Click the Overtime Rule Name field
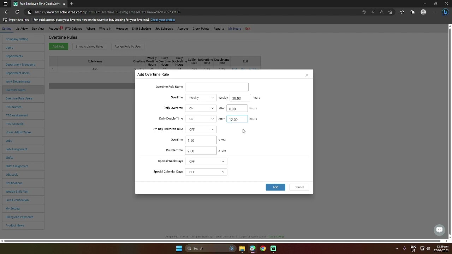452x254 pixels. click(x=217, y=87)
